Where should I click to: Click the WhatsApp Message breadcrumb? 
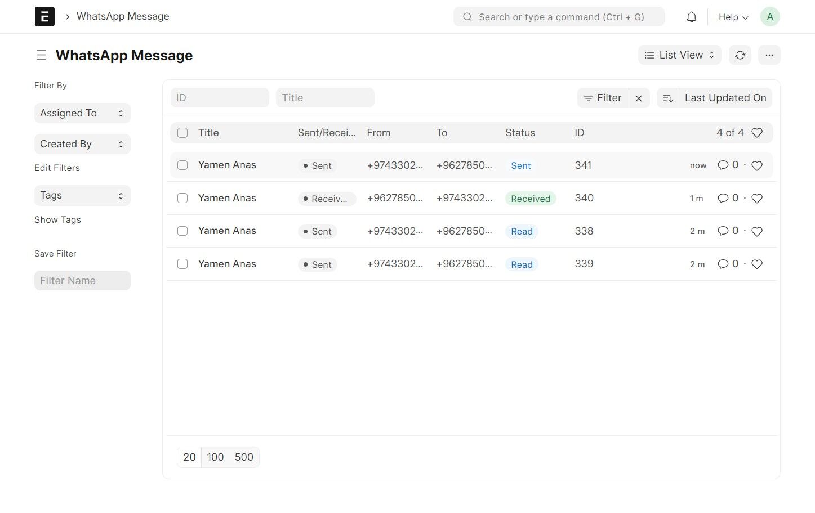(x=123, y=16)
